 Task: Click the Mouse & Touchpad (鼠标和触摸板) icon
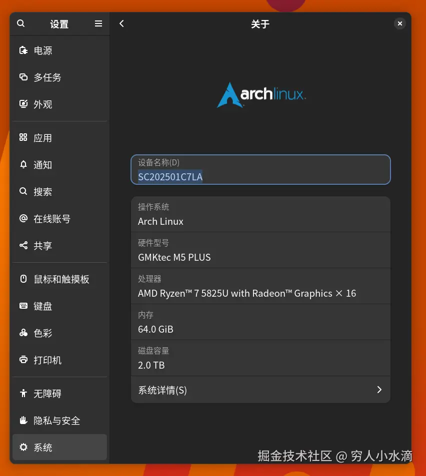coord(23,279)
